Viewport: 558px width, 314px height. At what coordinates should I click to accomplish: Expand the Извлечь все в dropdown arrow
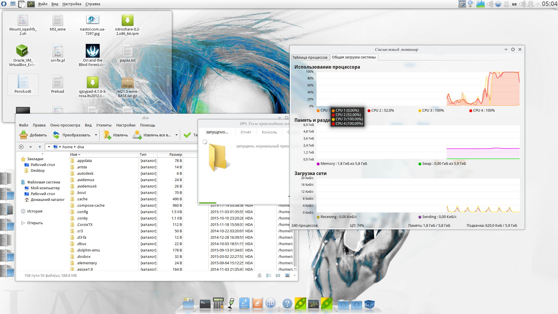(x=176, y=135)
